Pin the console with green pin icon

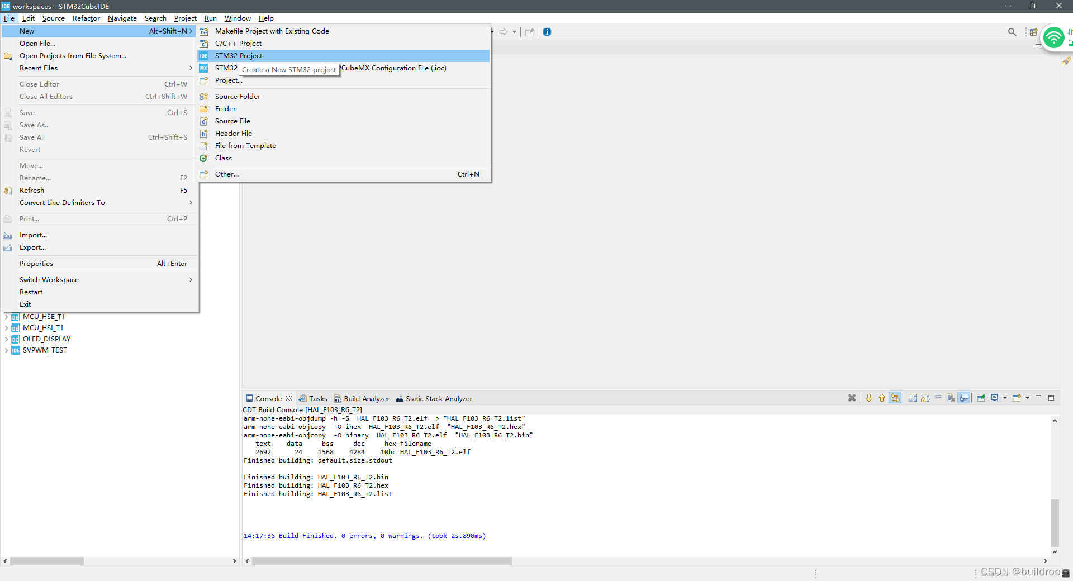[981, 398]
